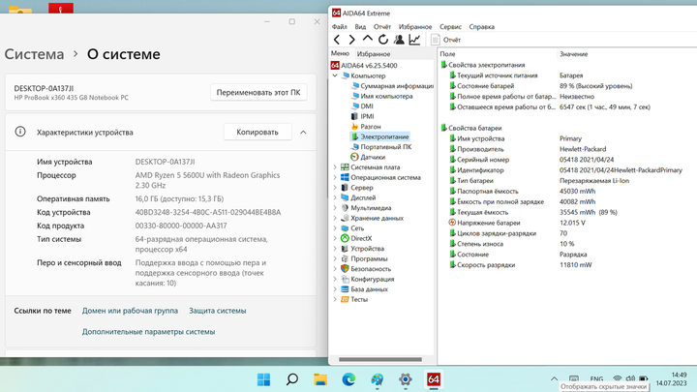Open Дополнительные параметры системы link
The height and width of the screenshot is (392, 697).
pyautogui.click(x=148, y=332)
